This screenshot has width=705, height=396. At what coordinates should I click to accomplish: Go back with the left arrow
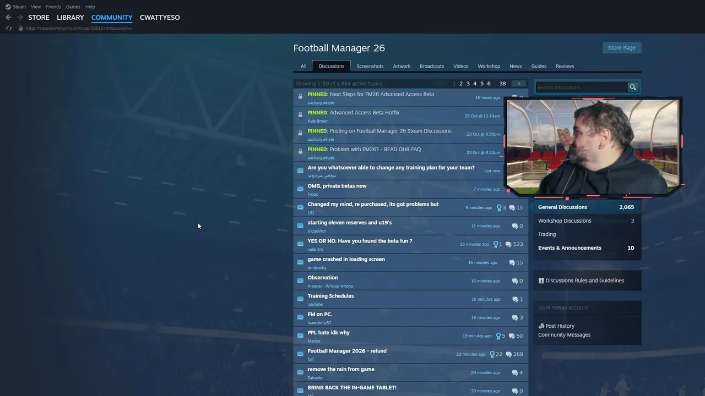pos(8,18)
